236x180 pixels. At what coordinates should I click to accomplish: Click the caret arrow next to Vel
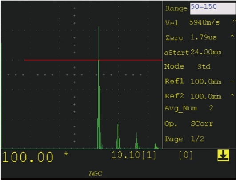(x=234, y=21)
